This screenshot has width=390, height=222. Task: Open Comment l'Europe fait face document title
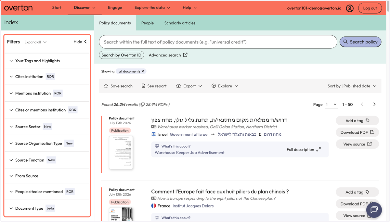(x=220, y=191)
